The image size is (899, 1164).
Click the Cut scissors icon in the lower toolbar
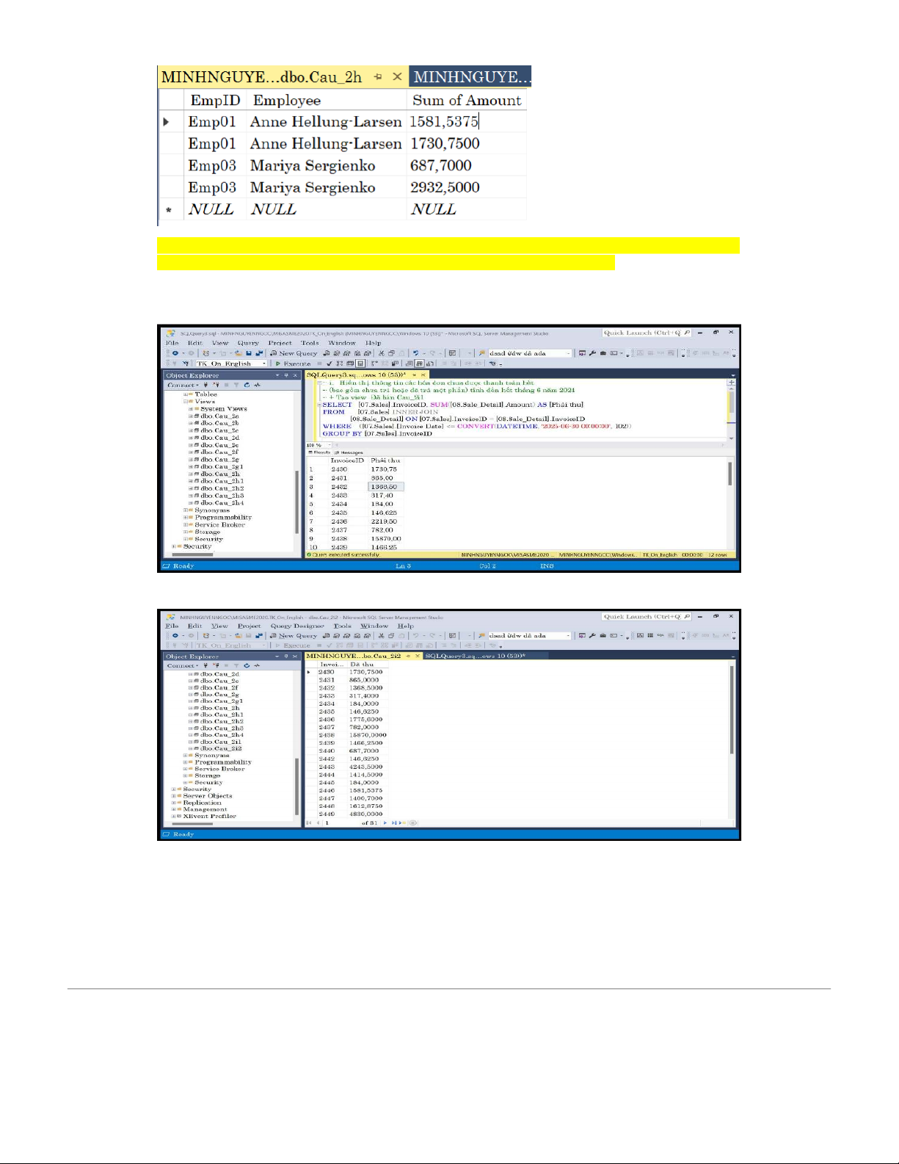(x=381, y=636)
